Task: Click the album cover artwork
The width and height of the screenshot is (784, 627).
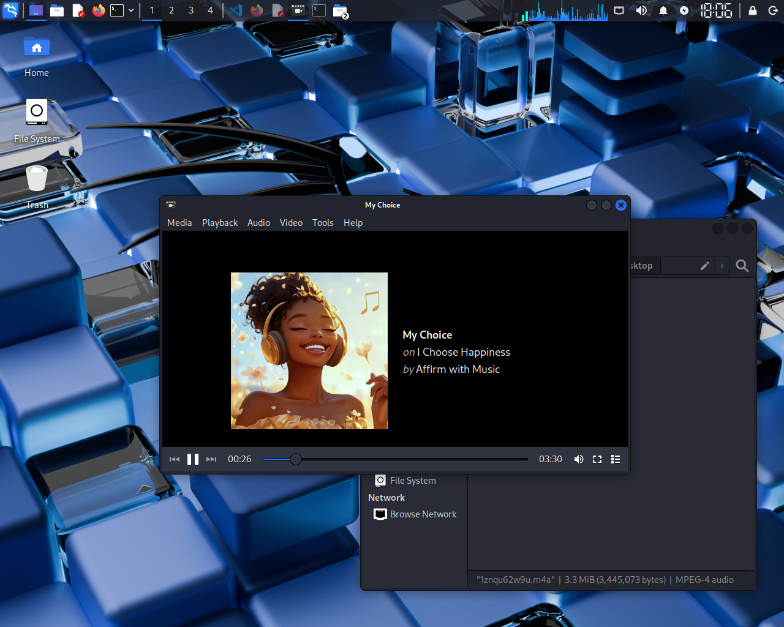Action: coord(309,351)
